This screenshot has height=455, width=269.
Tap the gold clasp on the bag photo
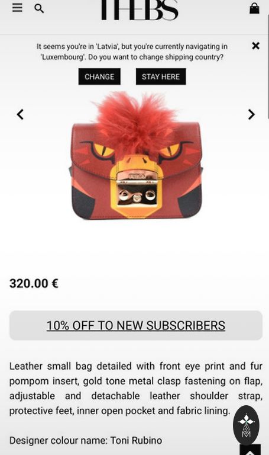pos(137,189)
